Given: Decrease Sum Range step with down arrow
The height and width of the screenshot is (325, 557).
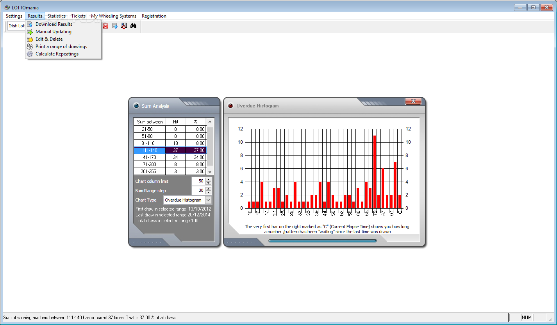Looking at the screenshot, I should (208, 193).
